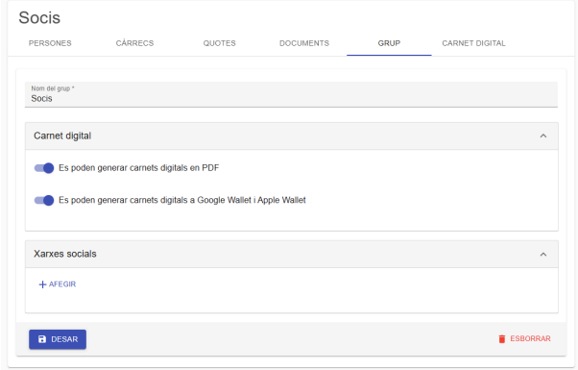Collapse the Xarxes socials section chevron
The height and width of the screenshot is (370, 578).
click(x=543, y=255)
